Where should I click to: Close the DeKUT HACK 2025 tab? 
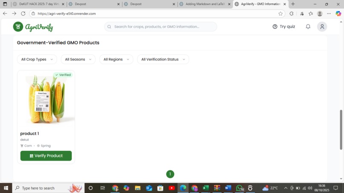pyautogui.click(x=63, y=4)
